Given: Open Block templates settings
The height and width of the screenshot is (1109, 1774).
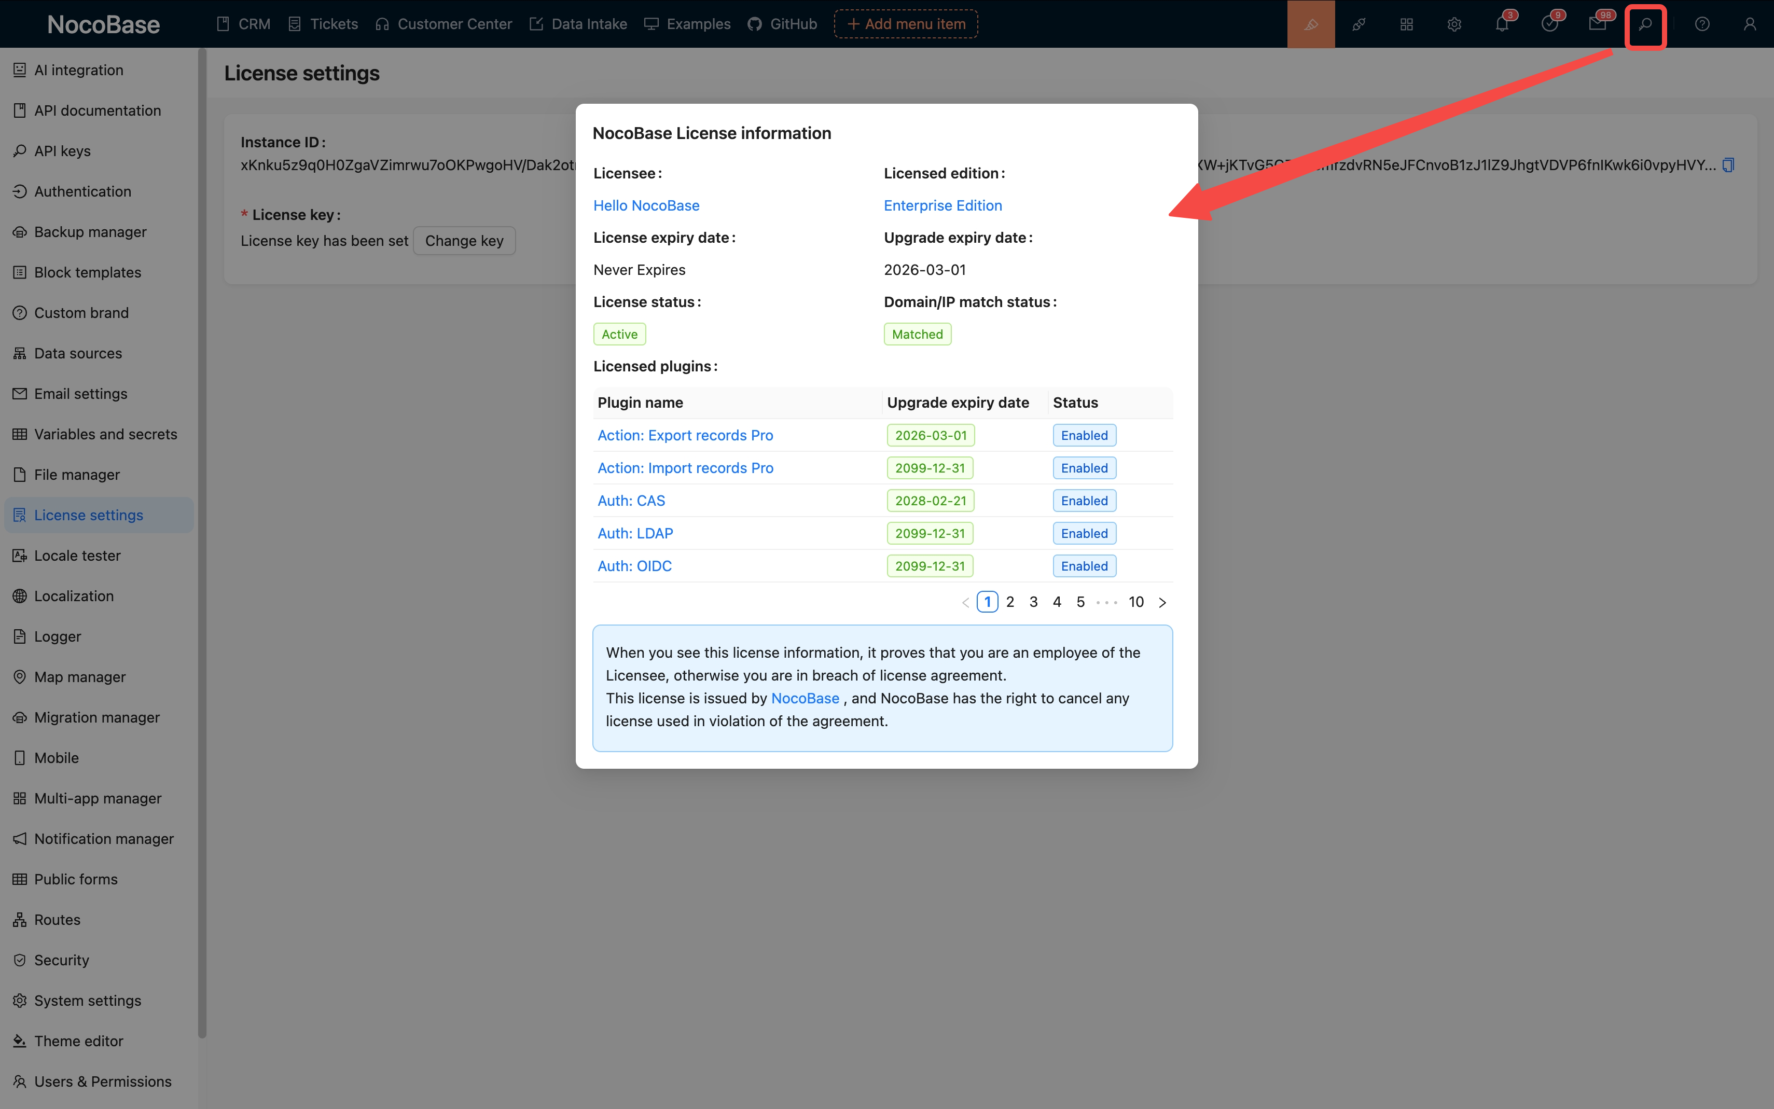Looking at the screenshot, I should point(99,272).
